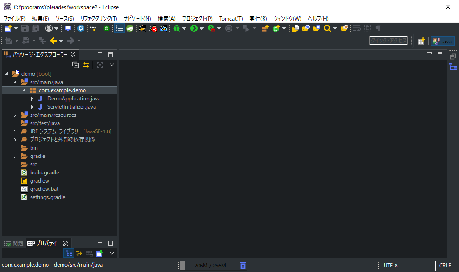Minimize the Package Explorer panel

point(100,54)
